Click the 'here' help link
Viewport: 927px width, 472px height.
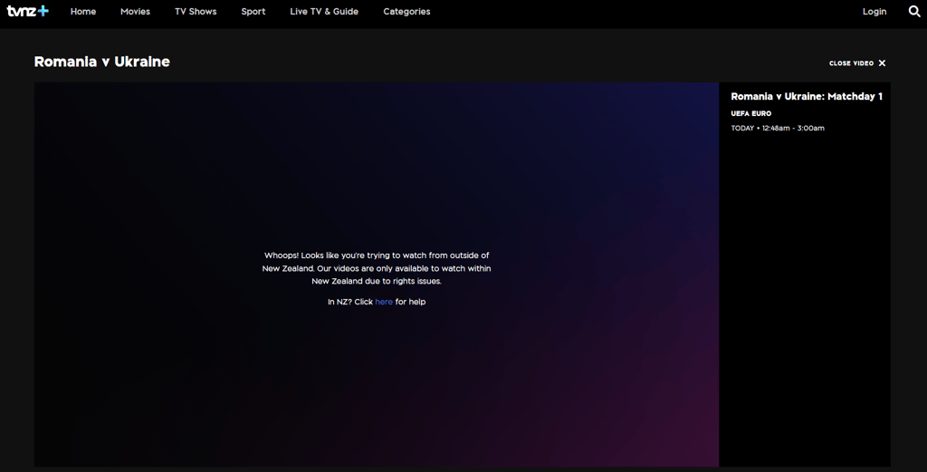384,302
